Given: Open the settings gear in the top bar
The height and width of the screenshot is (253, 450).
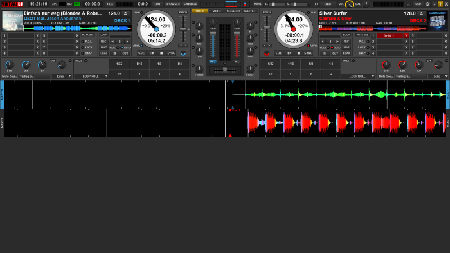Looking at the screenshot, I should coord(427,4).
